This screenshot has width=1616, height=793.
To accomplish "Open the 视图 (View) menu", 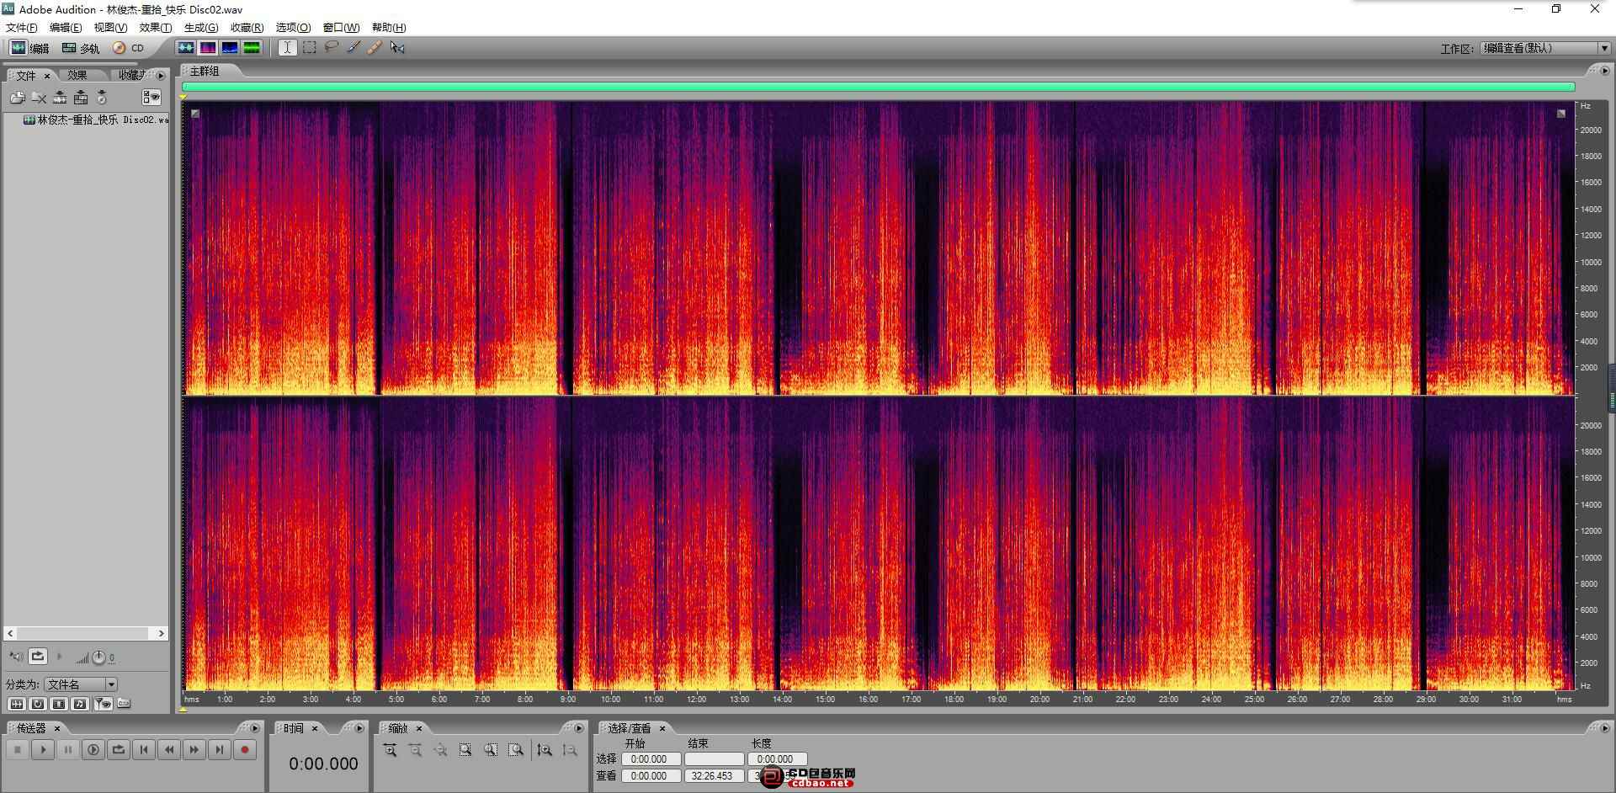I will click(x=110, y=28).
